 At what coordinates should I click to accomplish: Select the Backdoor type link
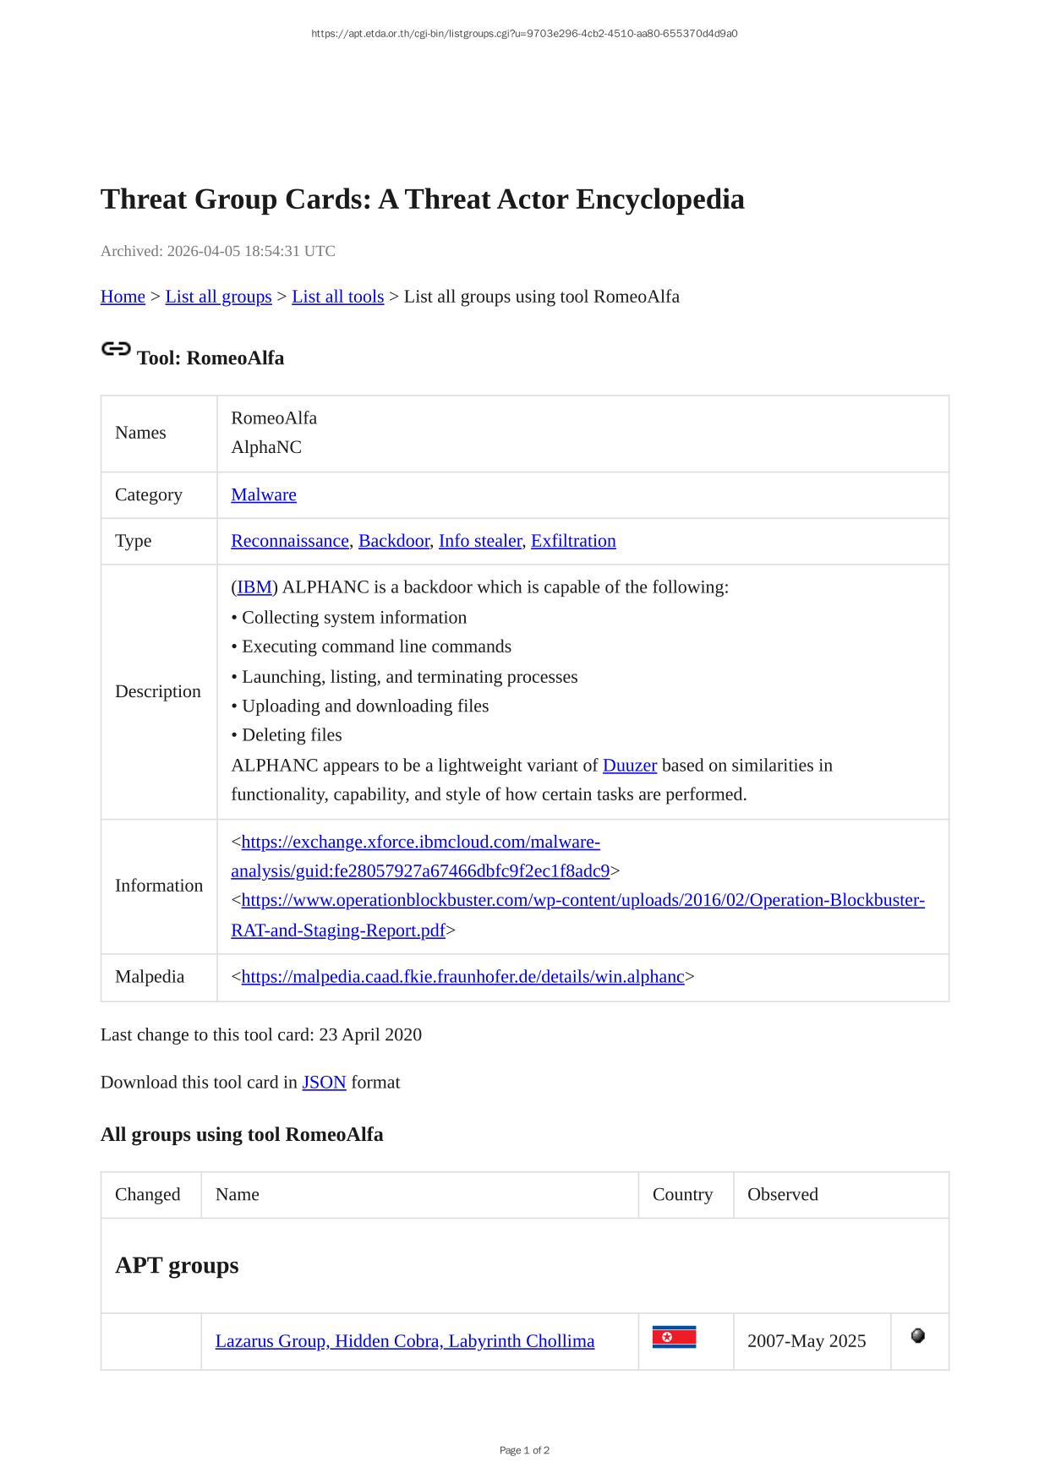click(x=393, y=541)
